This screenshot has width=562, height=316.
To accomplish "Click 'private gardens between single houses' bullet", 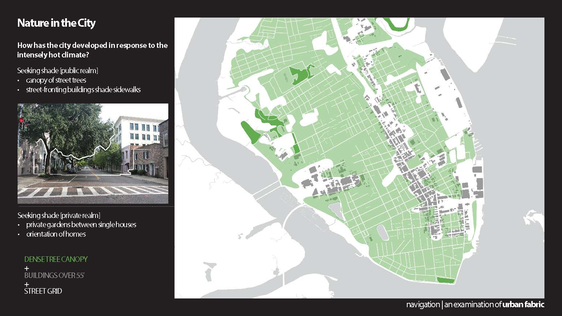I will point(81,225).
